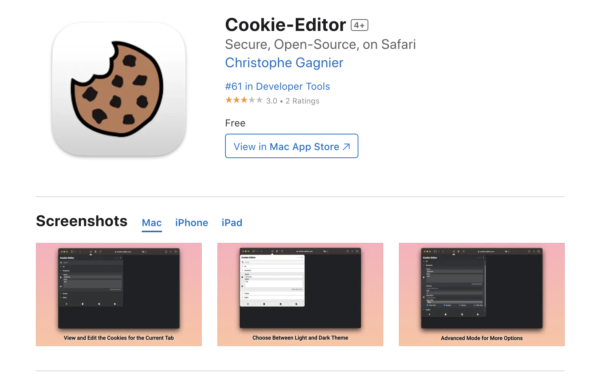Open the Choose Between Light and Dark Theme screenshot
This screenshot has height=385, width=606.
[x=300, y=294]
